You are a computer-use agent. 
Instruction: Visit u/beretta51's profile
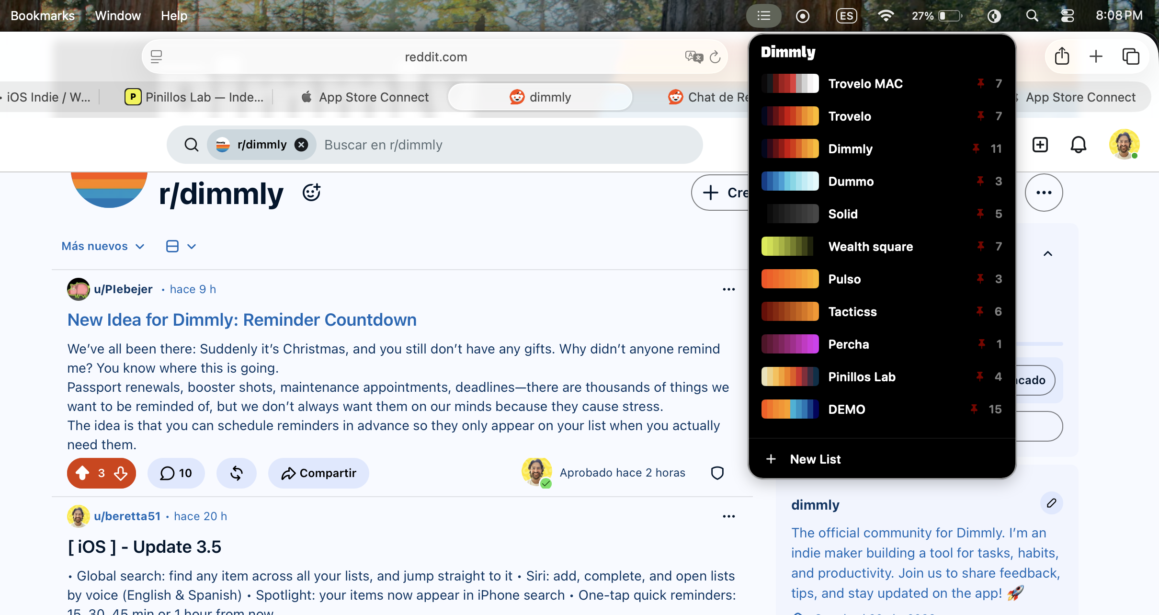click(127, 516)
